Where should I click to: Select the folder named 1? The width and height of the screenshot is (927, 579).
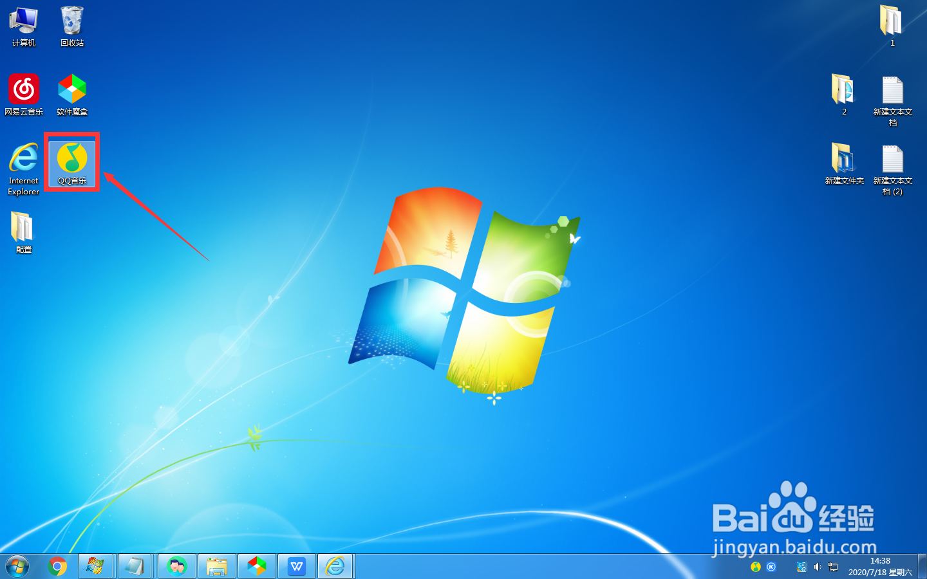point(892,26)
